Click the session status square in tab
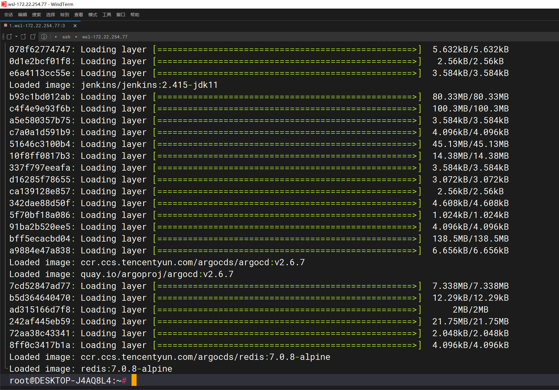The image size is (559, 390). [x=5, y=25]
